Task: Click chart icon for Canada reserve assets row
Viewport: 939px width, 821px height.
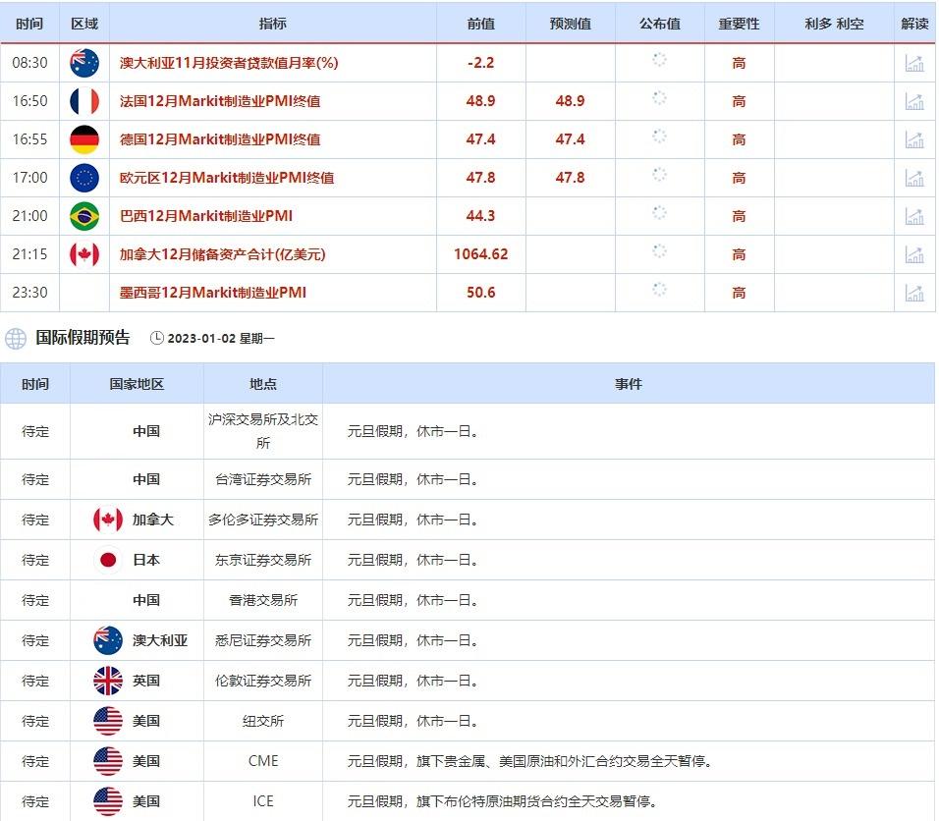Action: coord(914,254)
